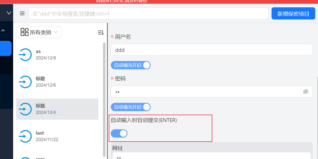The height and width of the screenshot is (159, 318).
Task: Click the login icon of "last" entry
Action: coord(25,136)
